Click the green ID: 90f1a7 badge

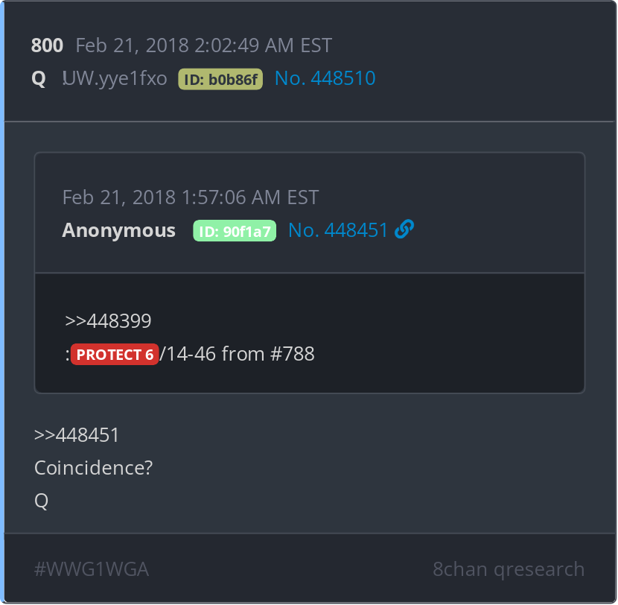tap(235, 231)
